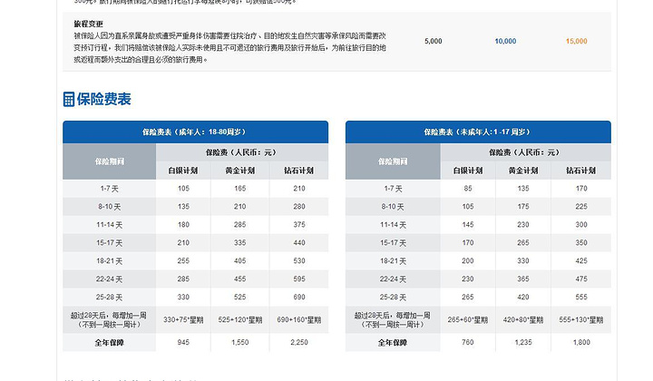Click adult table 690+160*星期 cell
Screen dimensions: 653x381
pyautogui.click(x=298, y=319)
